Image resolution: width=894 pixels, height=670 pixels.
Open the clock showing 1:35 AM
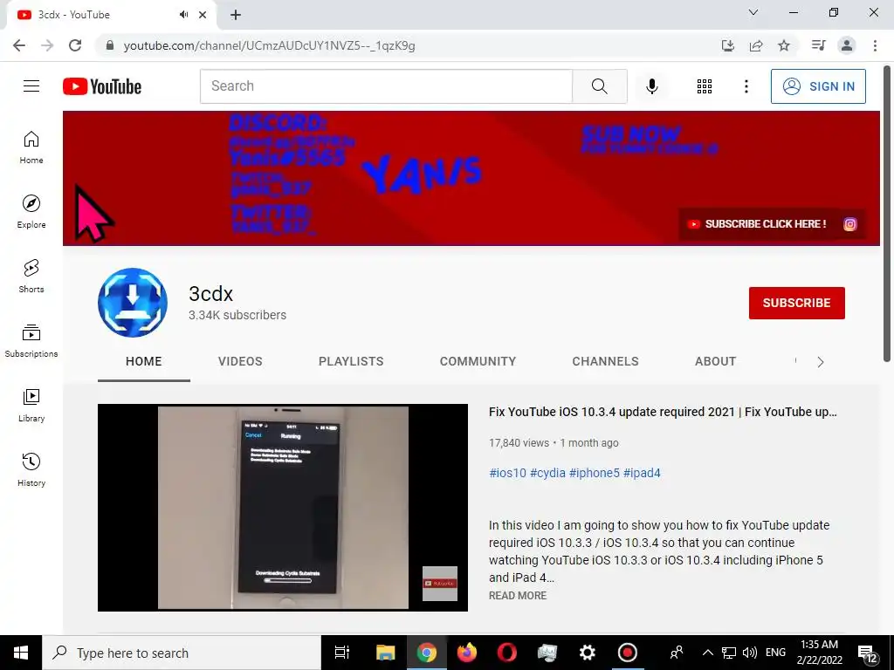pos(819,653)
